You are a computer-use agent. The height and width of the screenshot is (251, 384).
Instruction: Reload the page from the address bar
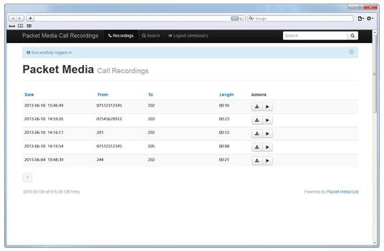[x=242, y=19]
